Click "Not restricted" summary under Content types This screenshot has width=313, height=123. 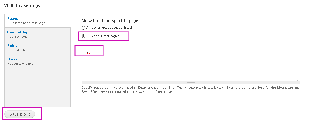tap(18, 37)
